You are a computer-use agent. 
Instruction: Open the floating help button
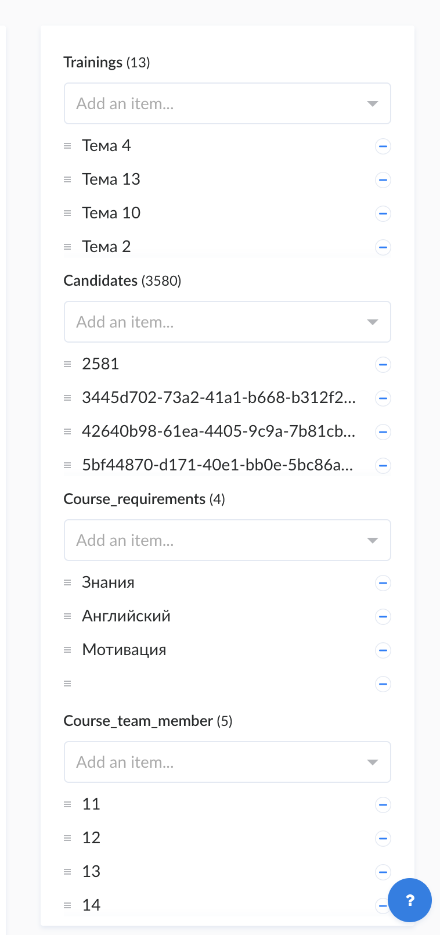point(410,900)
